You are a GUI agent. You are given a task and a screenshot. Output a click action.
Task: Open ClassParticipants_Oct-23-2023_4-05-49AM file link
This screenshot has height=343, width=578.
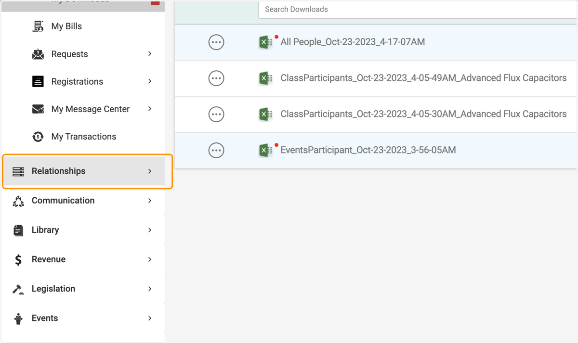pyautogui.click(x=423, y=78)
